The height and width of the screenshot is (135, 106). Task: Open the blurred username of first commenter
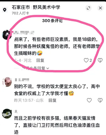click(x=23, y=32)
